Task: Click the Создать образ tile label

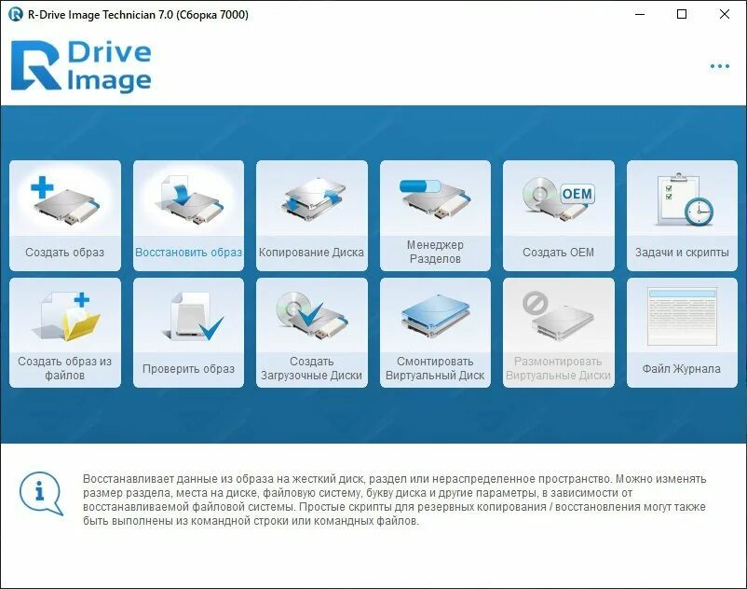Action: (x=65, y=250)
